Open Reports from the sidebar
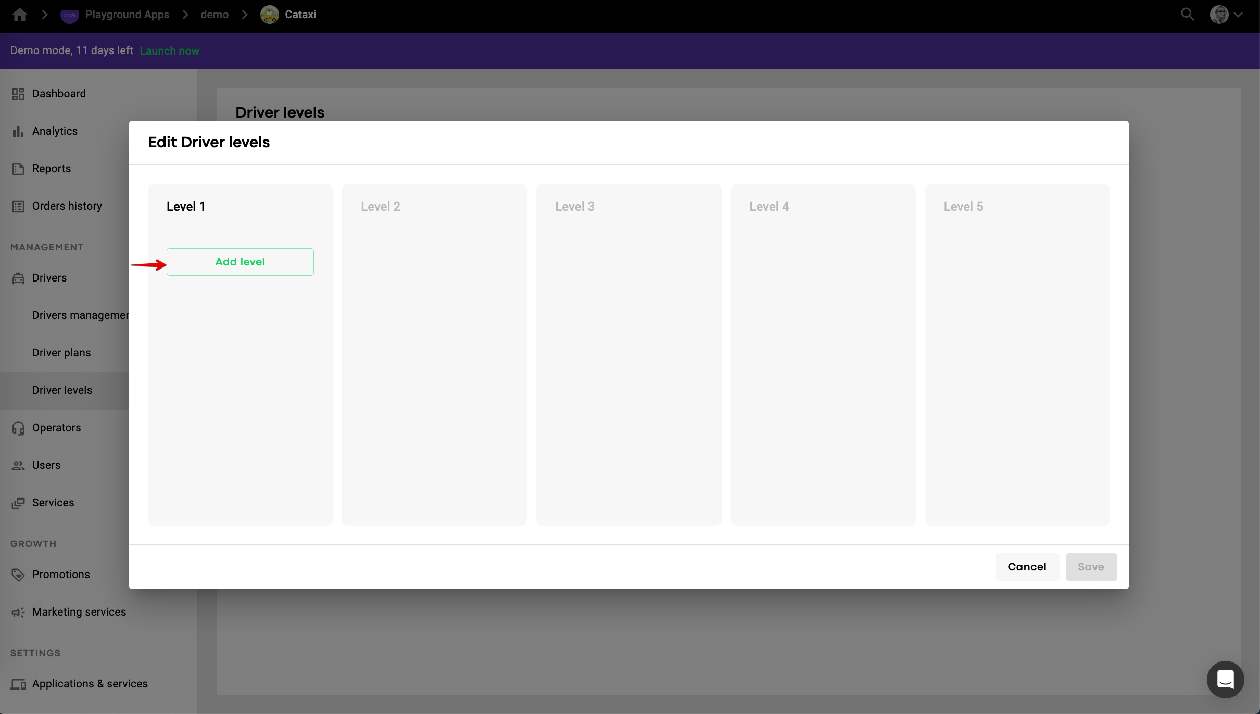Viewport: 1260px width, 714px height. click(52, 169)
